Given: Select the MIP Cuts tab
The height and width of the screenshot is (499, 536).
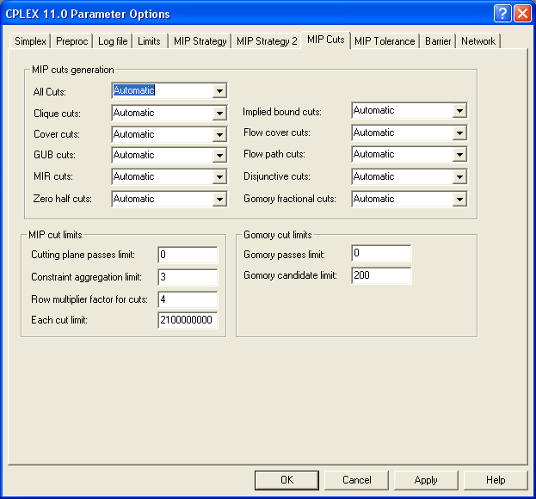Looking at the screenshot, I should (x=326, y=40).
